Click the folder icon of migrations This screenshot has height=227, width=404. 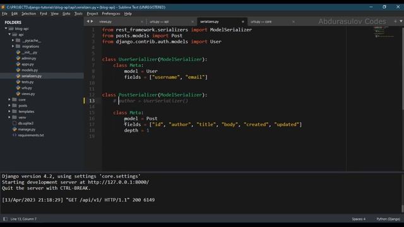[x=18, y=46]
